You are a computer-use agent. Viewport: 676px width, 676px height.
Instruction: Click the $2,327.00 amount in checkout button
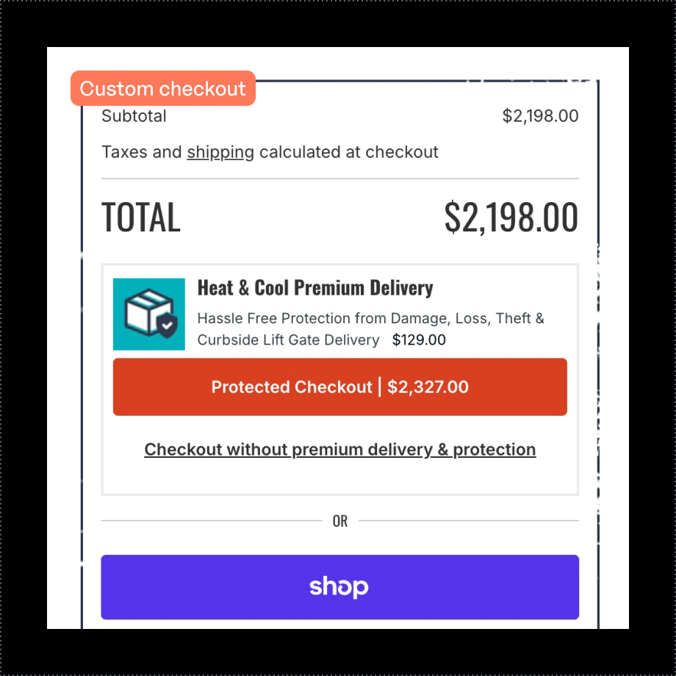(x=428, y=387)
